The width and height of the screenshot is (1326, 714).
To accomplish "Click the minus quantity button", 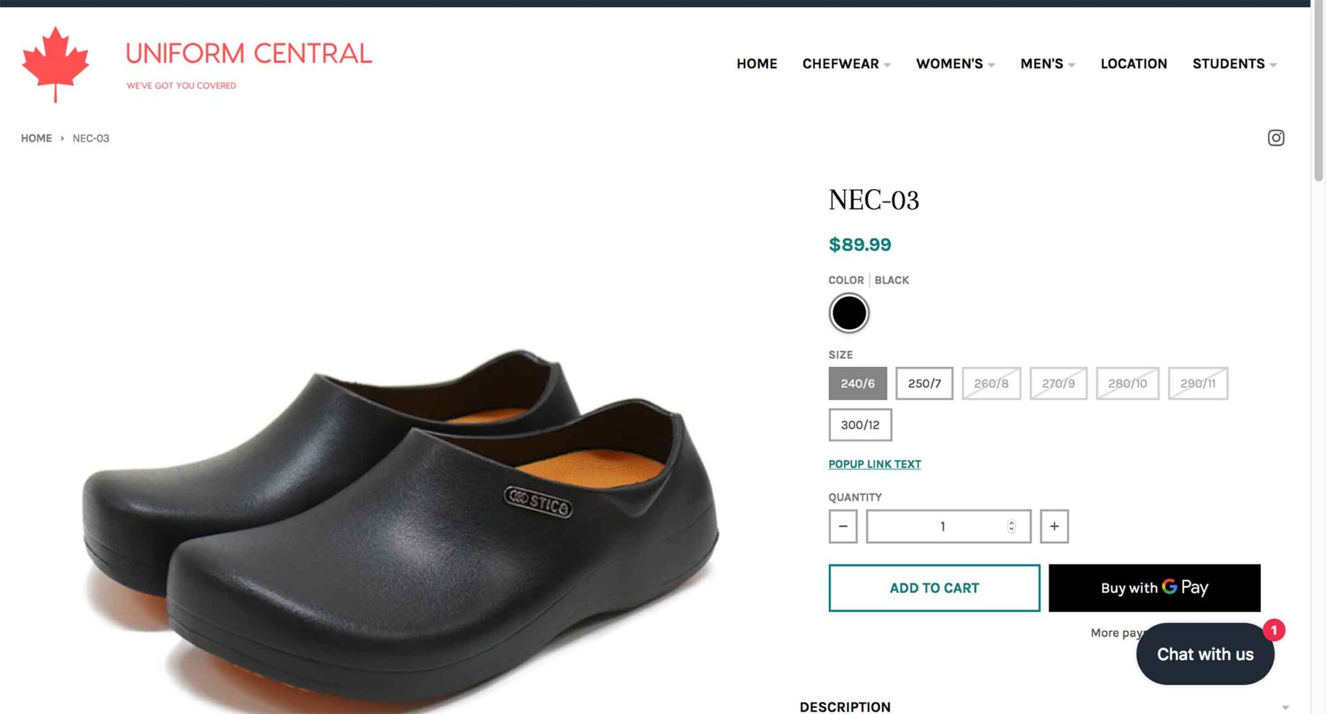I will (842, 526).
